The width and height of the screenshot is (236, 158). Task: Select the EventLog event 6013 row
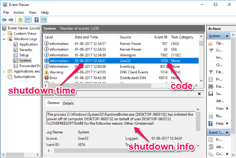(121, 67)
